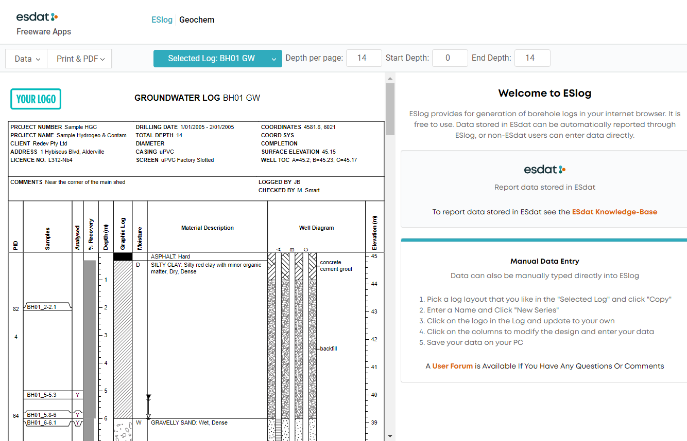Click the YOUR LOGO placeholder in the log
Viewport: 687px width, 441px height.
[36, 99]
